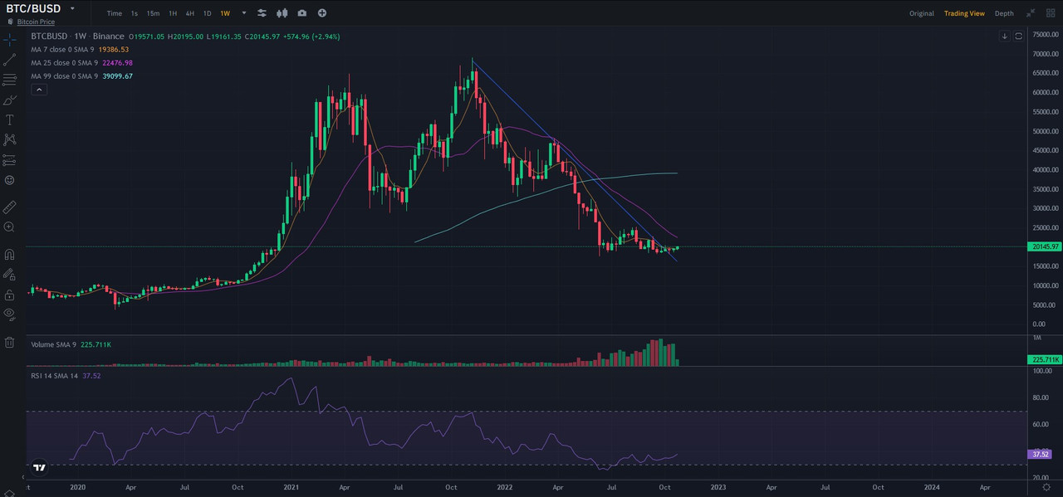Open indicator technical settings sliders icon
The width and height of the screenshot is (1063, 497).
tap(262, 13)
